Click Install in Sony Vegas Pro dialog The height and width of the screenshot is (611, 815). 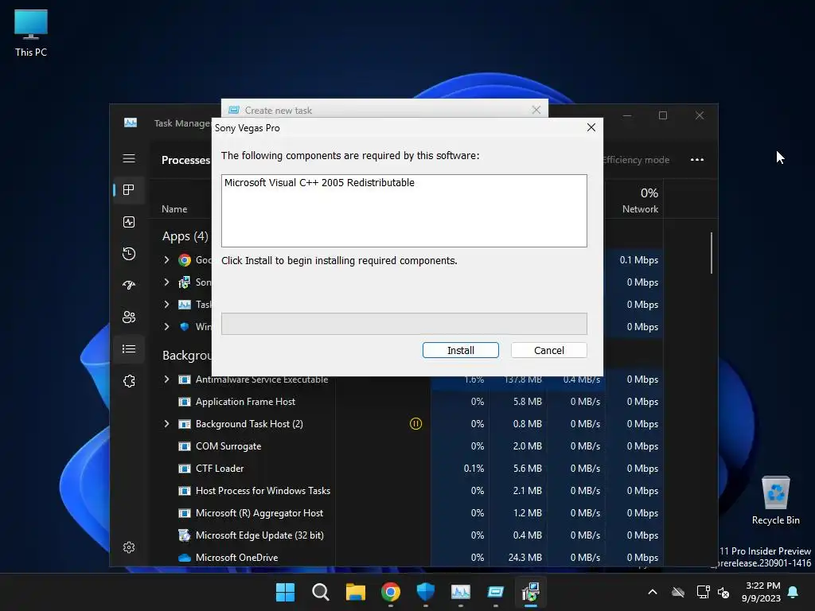[461, 350]
